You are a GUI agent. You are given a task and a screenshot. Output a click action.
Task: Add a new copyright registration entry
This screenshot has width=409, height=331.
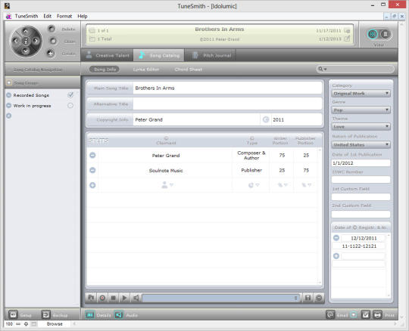[336, 256]
